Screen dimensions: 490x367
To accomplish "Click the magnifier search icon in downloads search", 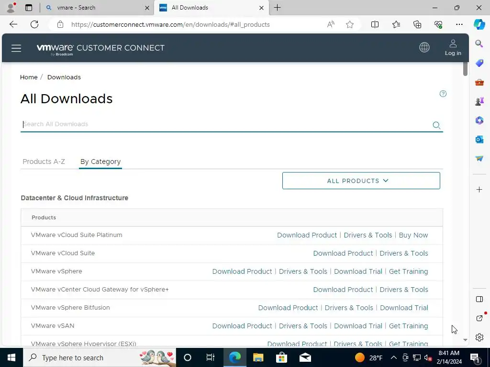I will coord(436,125).
